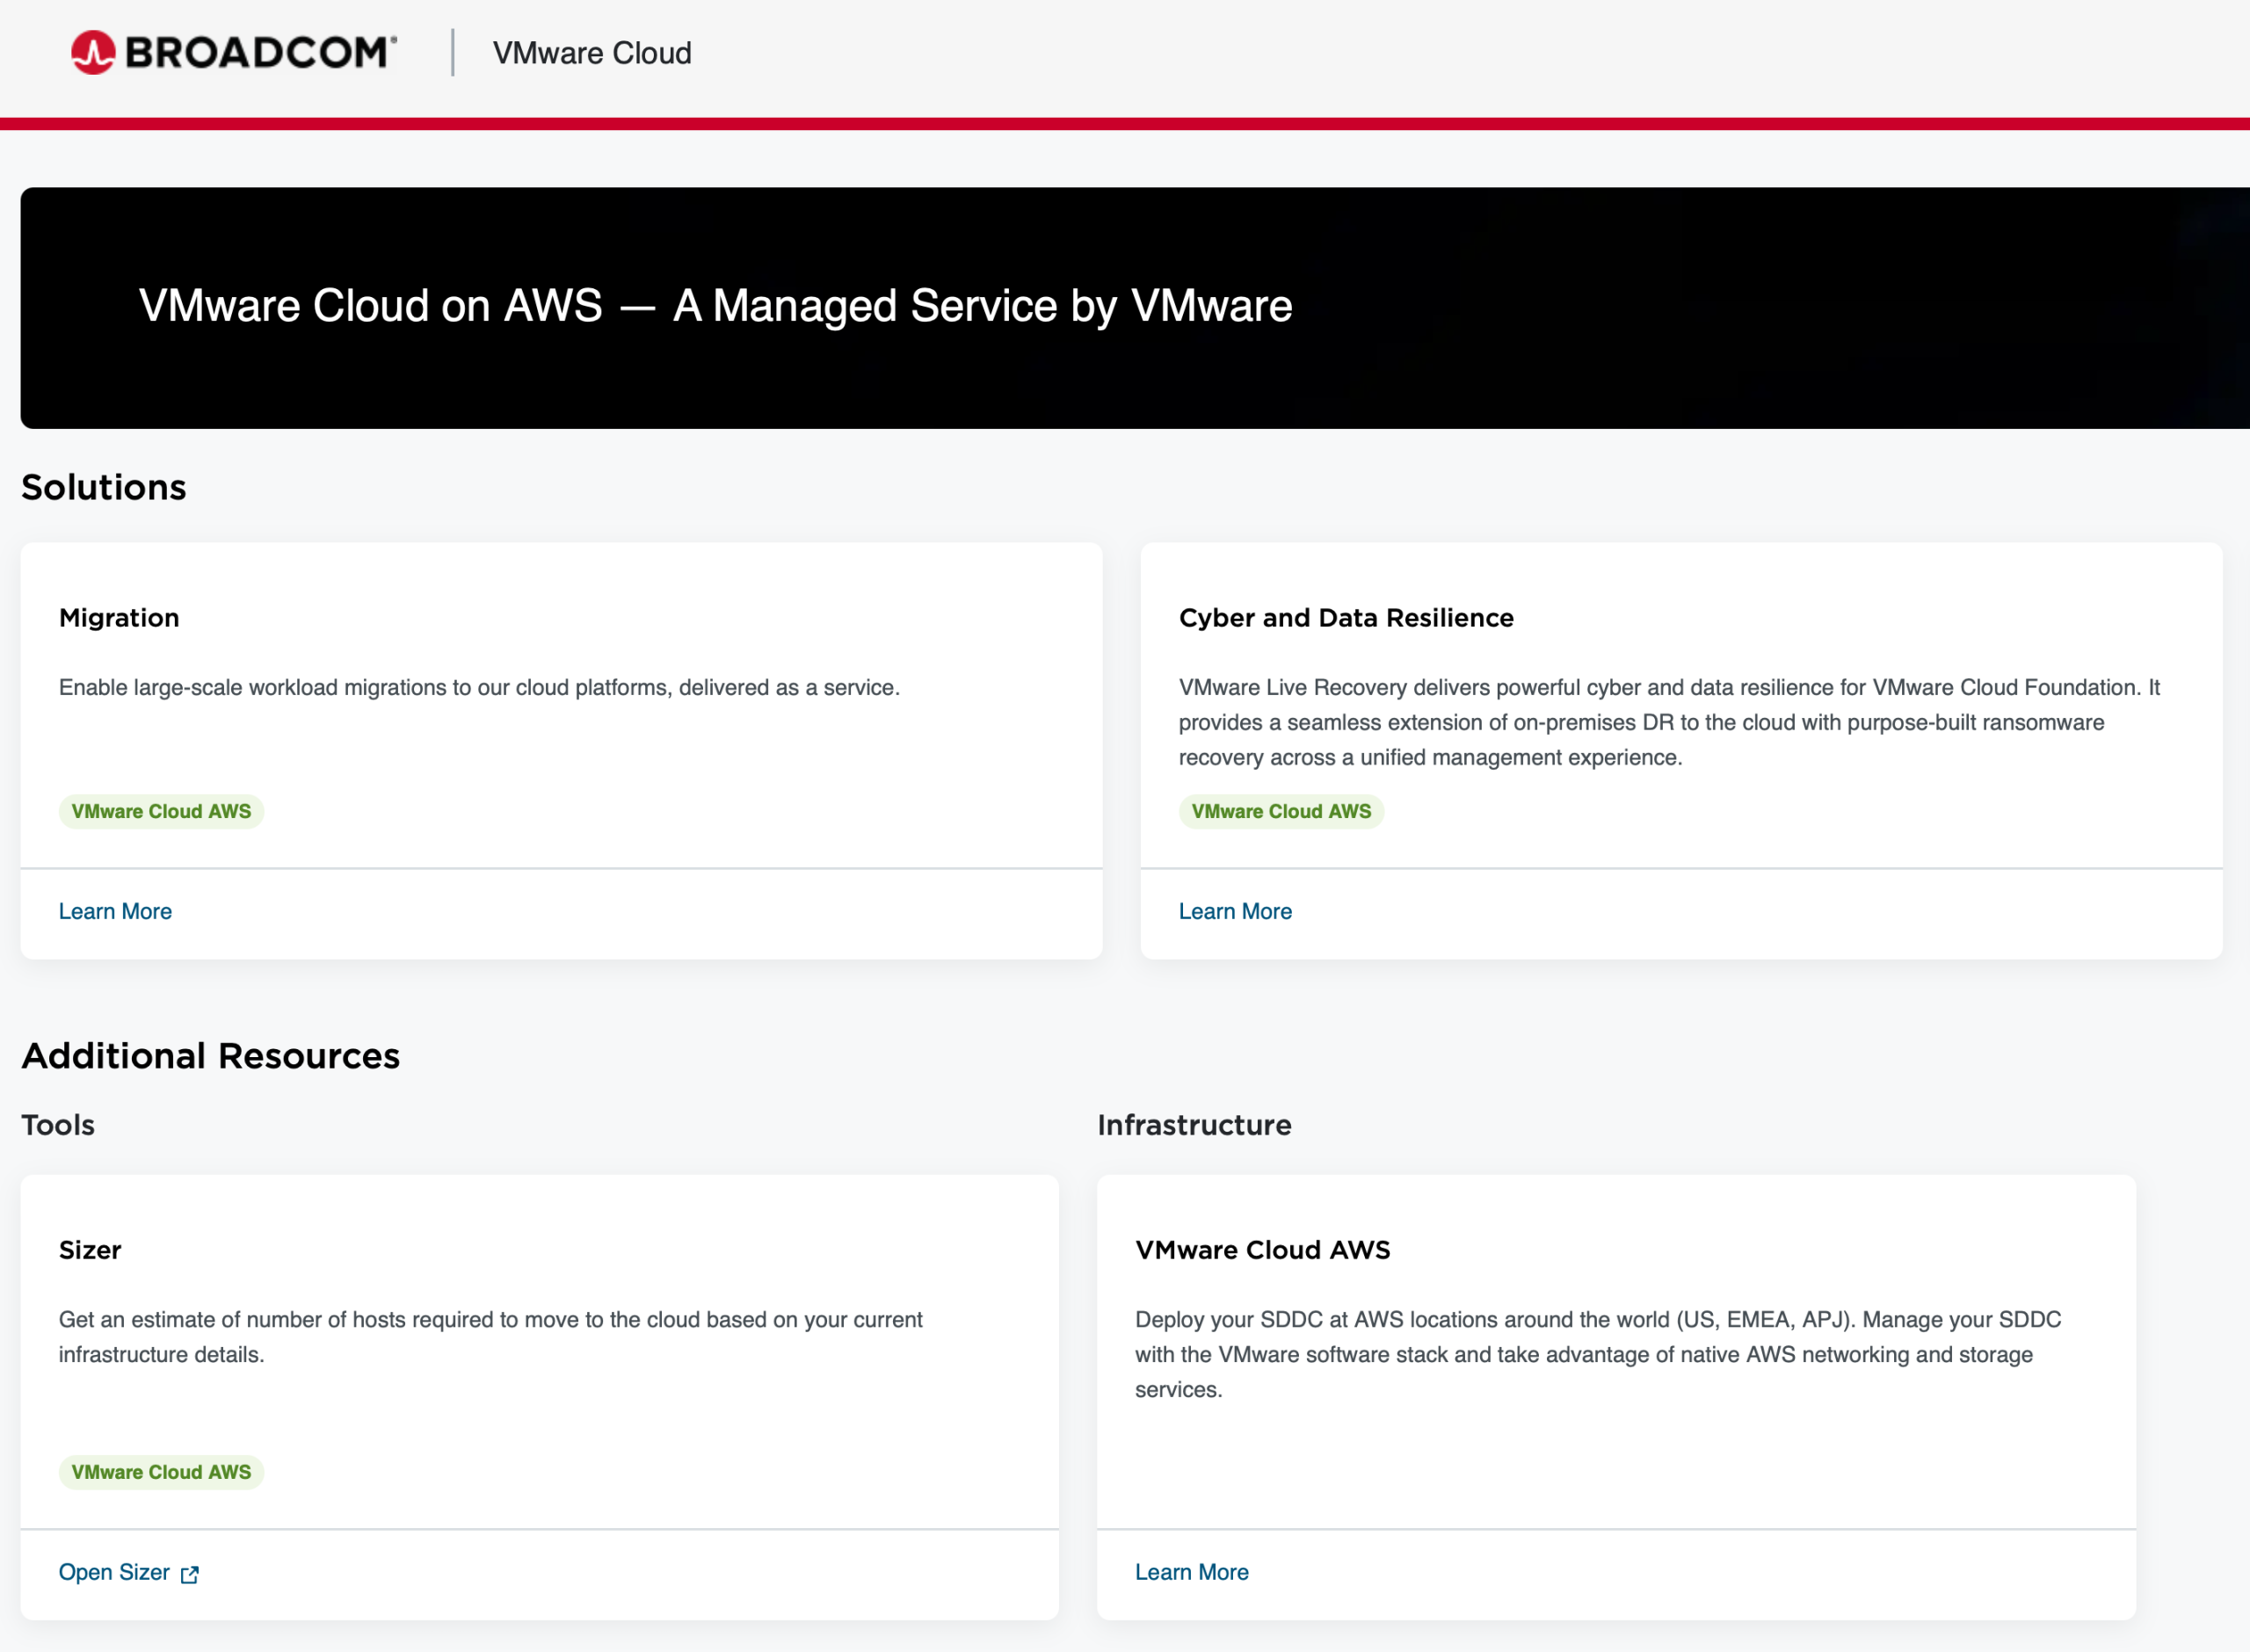Click Learn More in the VMware Cloud AWS infrastructure card

pyautogui.click(x=1191, y=1572)
